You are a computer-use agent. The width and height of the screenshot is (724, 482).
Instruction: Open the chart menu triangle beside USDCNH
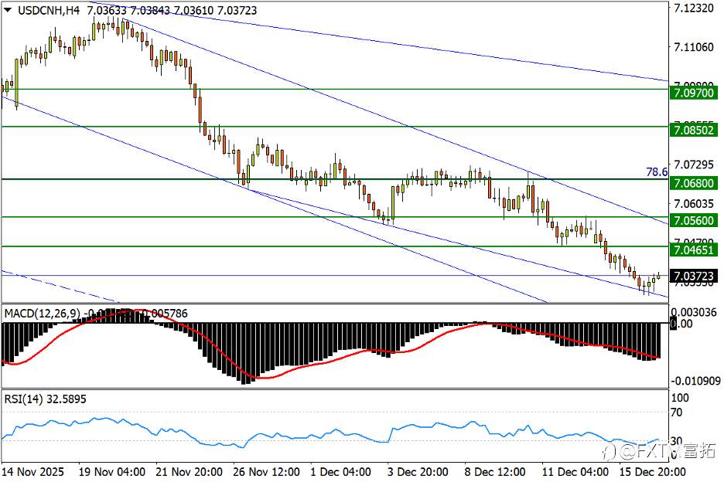point(8,10)
